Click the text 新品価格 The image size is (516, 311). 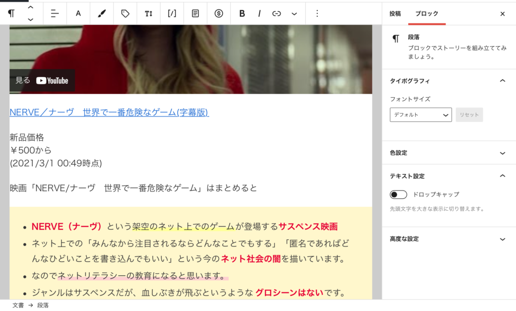pyautogui.click(x=27, y=137)
